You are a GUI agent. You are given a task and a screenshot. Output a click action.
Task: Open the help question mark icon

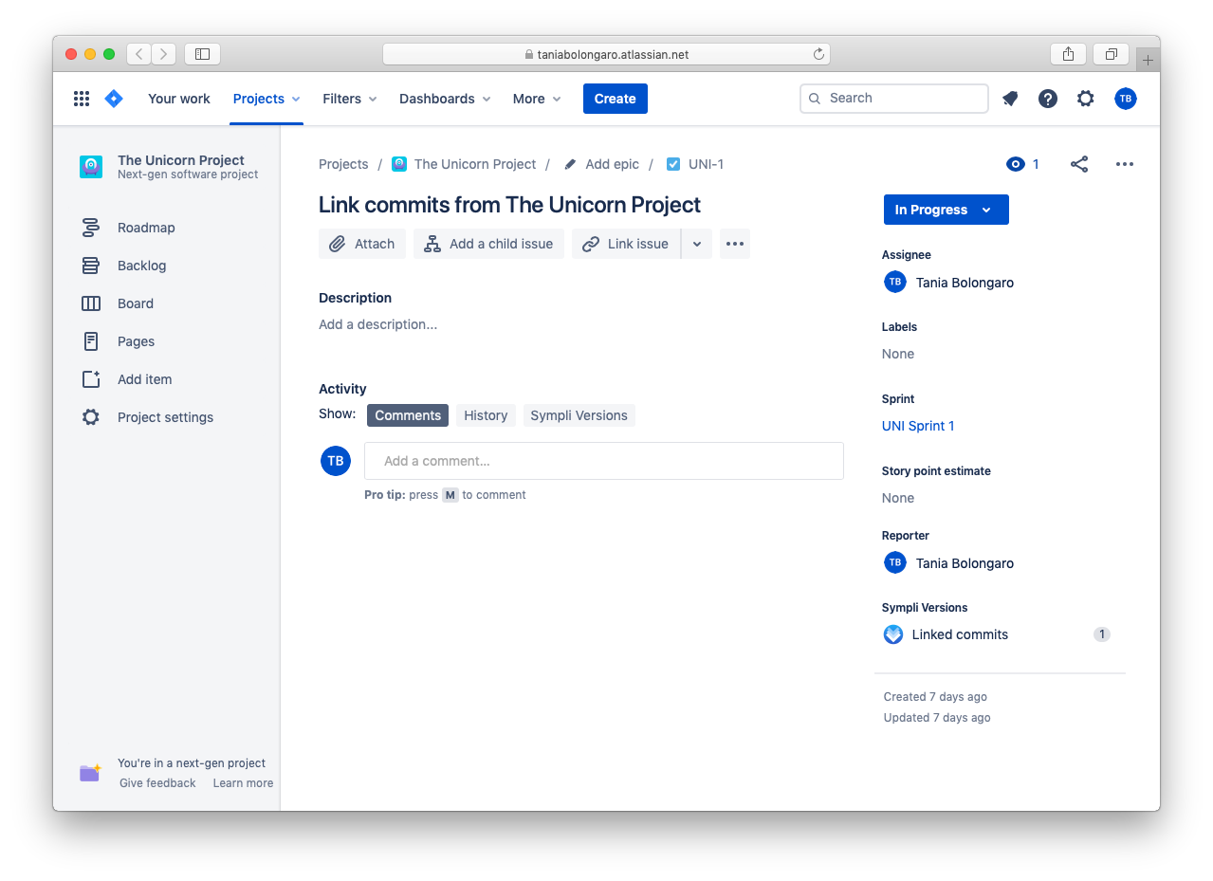1048,99
